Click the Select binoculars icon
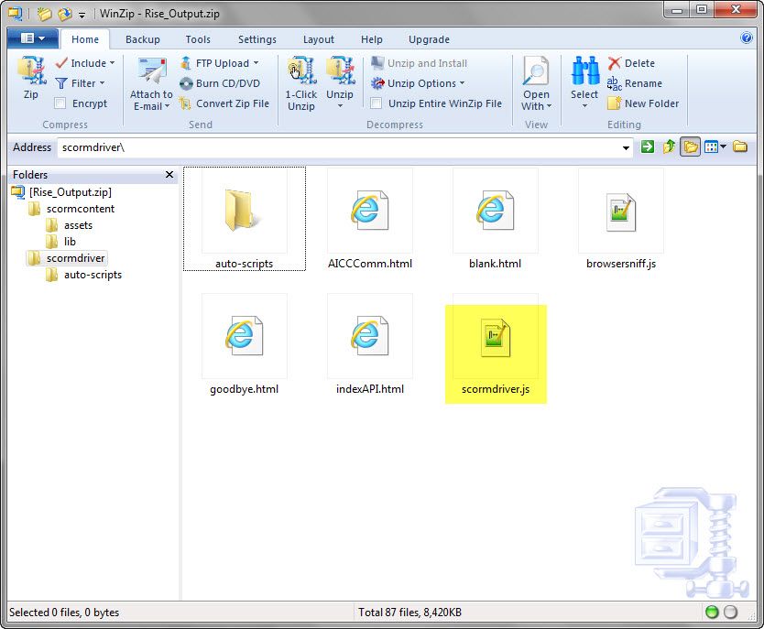This screenshot has height=629, width=764. pos(584,73)
